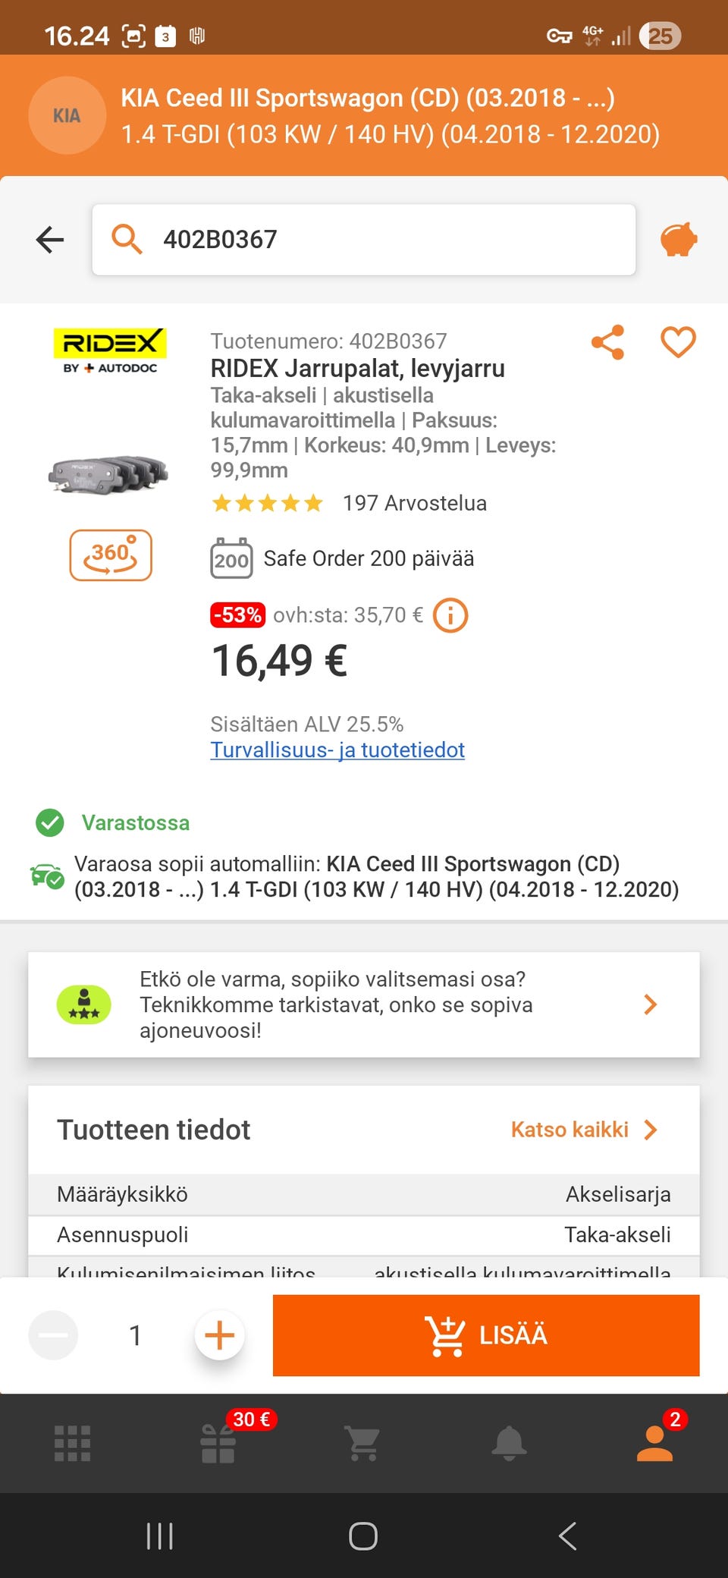Share this RIDEX brake pad product
This screenshot has width=728, height=1578.
pos(607,342)
